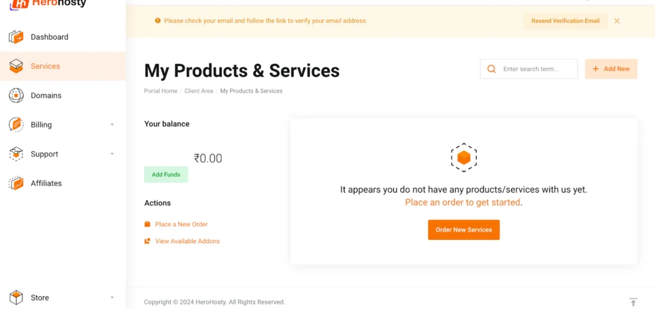Click the Billing sidebar icon
This screenshot has width=655, height=309.
pyautogui.click(x=16, y=125)
